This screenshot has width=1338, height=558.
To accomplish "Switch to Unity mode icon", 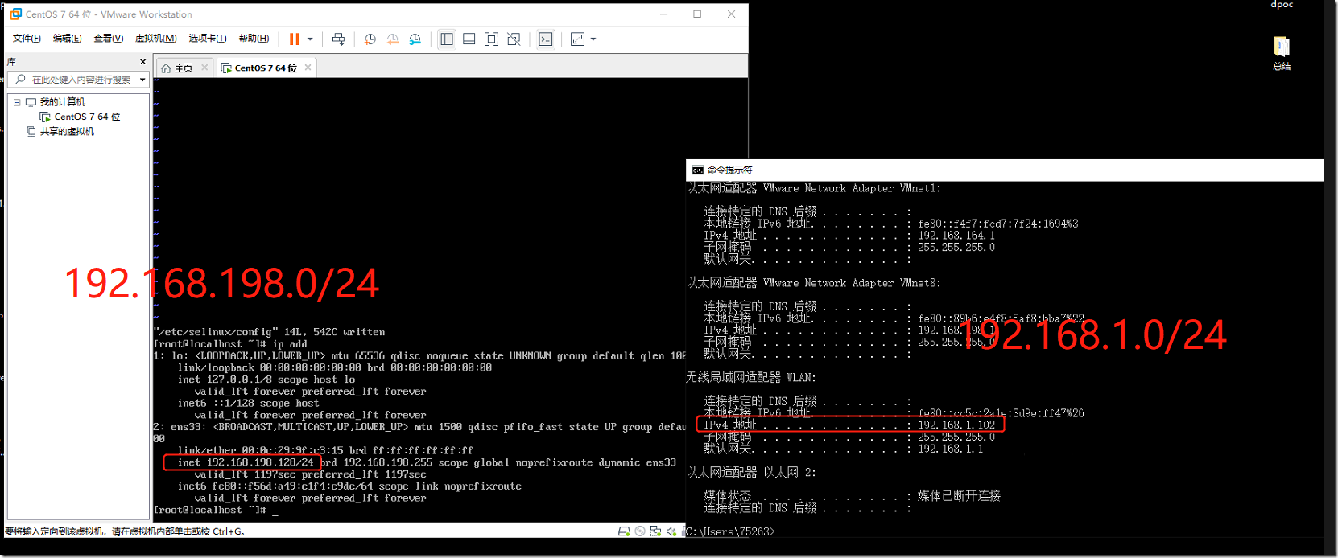I will (514, 39).
